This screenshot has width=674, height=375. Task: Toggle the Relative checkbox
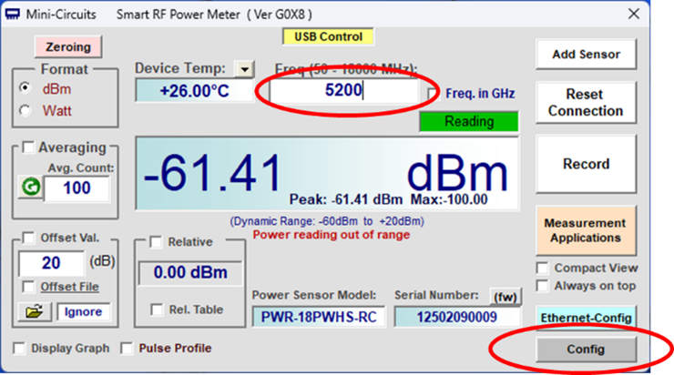156,242
